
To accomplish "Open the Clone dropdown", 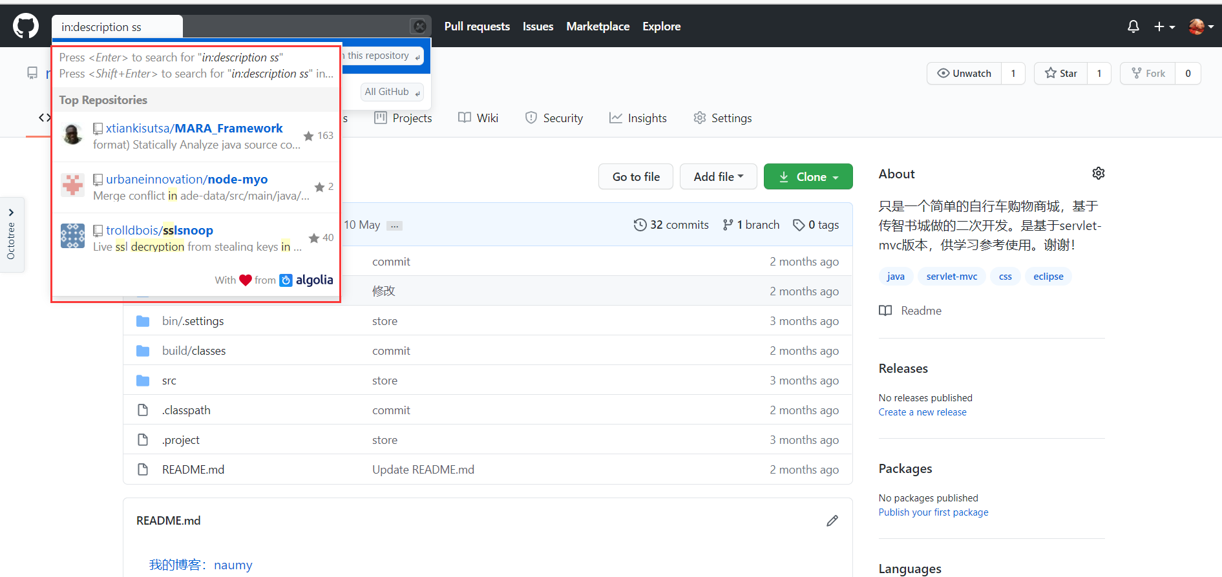I will point(808,176).
